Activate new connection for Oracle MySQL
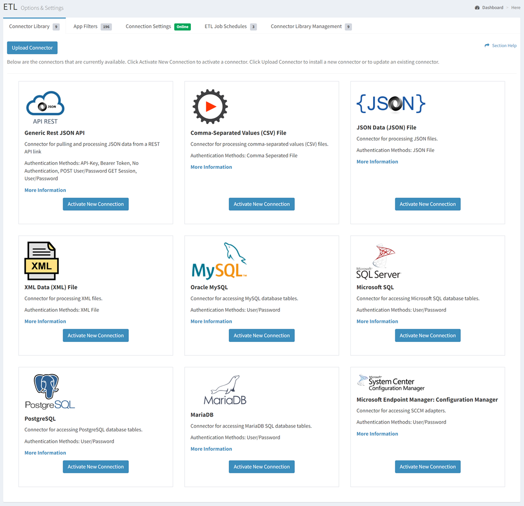This screenshot has width=524, height=506. pos(262,335)
